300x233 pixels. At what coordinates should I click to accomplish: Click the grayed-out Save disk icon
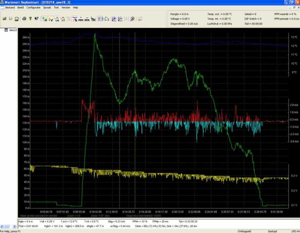tap(10, 19)
